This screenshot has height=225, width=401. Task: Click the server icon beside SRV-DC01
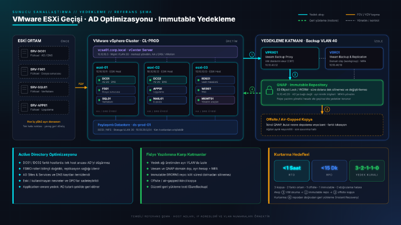pos(24,53)
